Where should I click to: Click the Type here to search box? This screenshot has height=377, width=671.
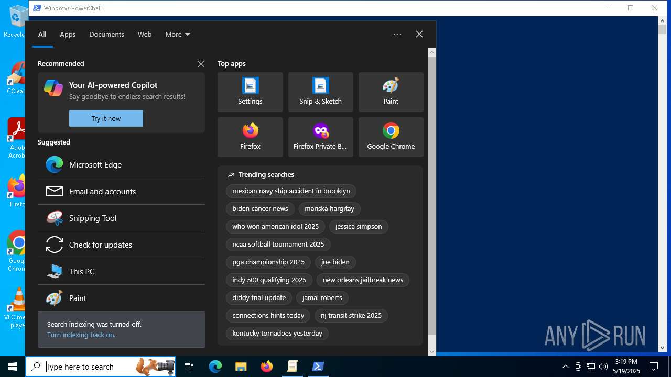[101, 367]
